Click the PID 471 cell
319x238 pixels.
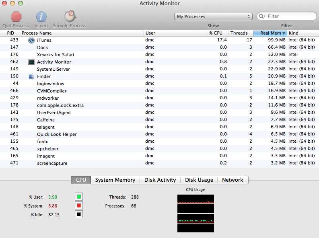pos(14,163)
